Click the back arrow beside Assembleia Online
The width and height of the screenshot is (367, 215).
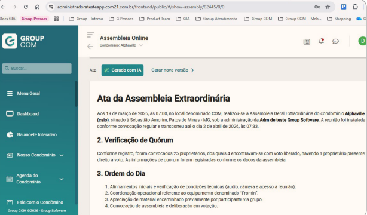coord(90,47)
